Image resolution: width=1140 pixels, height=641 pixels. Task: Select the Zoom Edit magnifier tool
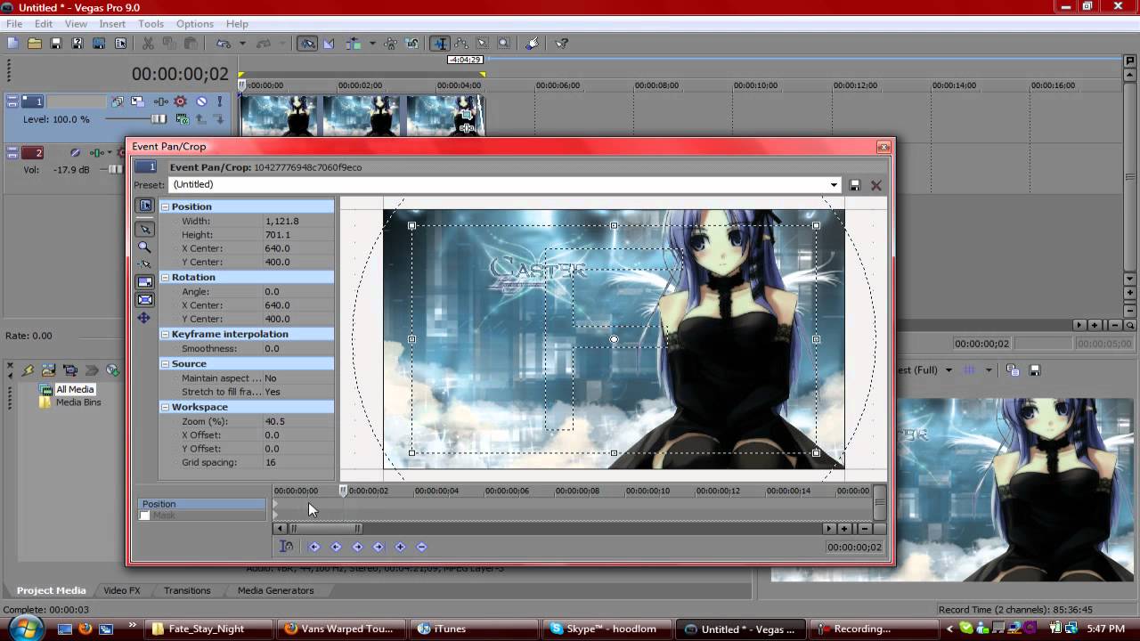pos(144,247)
